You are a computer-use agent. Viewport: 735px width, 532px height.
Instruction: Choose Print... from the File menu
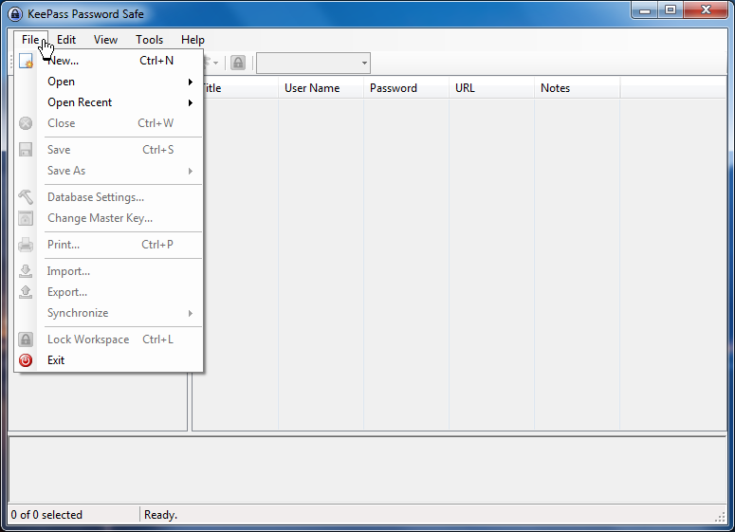tap(109, 245)
